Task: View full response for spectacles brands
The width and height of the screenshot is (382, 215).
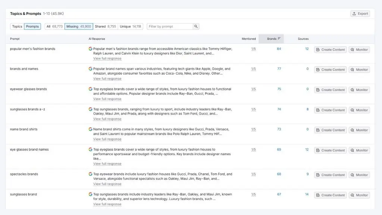Action: pyautogui.click(x=107, y=184)
